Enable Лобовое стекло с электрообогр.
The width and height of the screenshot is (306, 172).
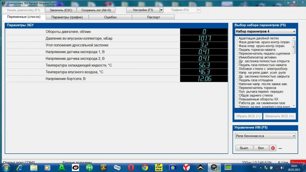[x=237, y=69]
